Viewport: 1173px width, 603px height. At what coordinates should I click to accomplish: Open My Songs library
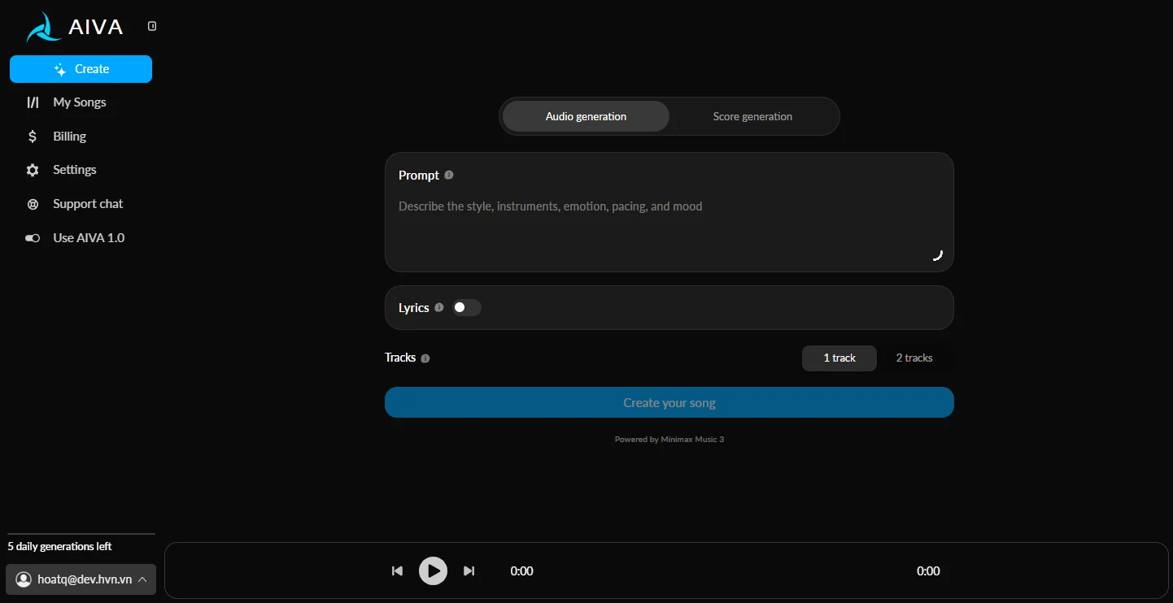click(x=80, y=102)
